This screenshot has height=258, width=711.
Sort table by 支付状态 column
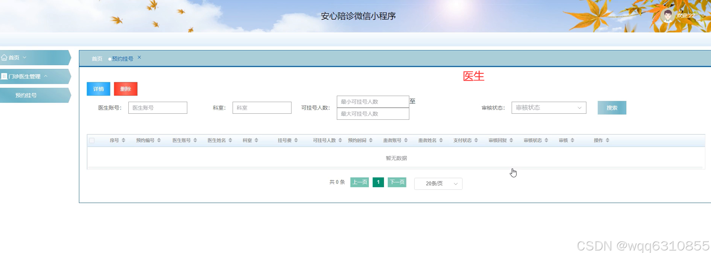click(x=476, y=140)
